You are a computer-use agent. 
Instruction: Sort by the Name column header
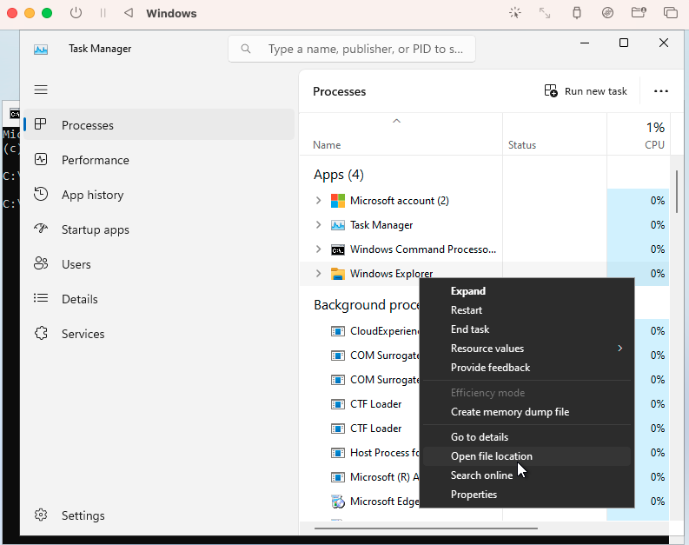pos(401,135)
